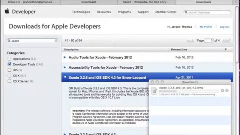The image size is (240, 135).
Task: Select Audio Tools for Xcode - February 2012
Action: pos(100,57)
